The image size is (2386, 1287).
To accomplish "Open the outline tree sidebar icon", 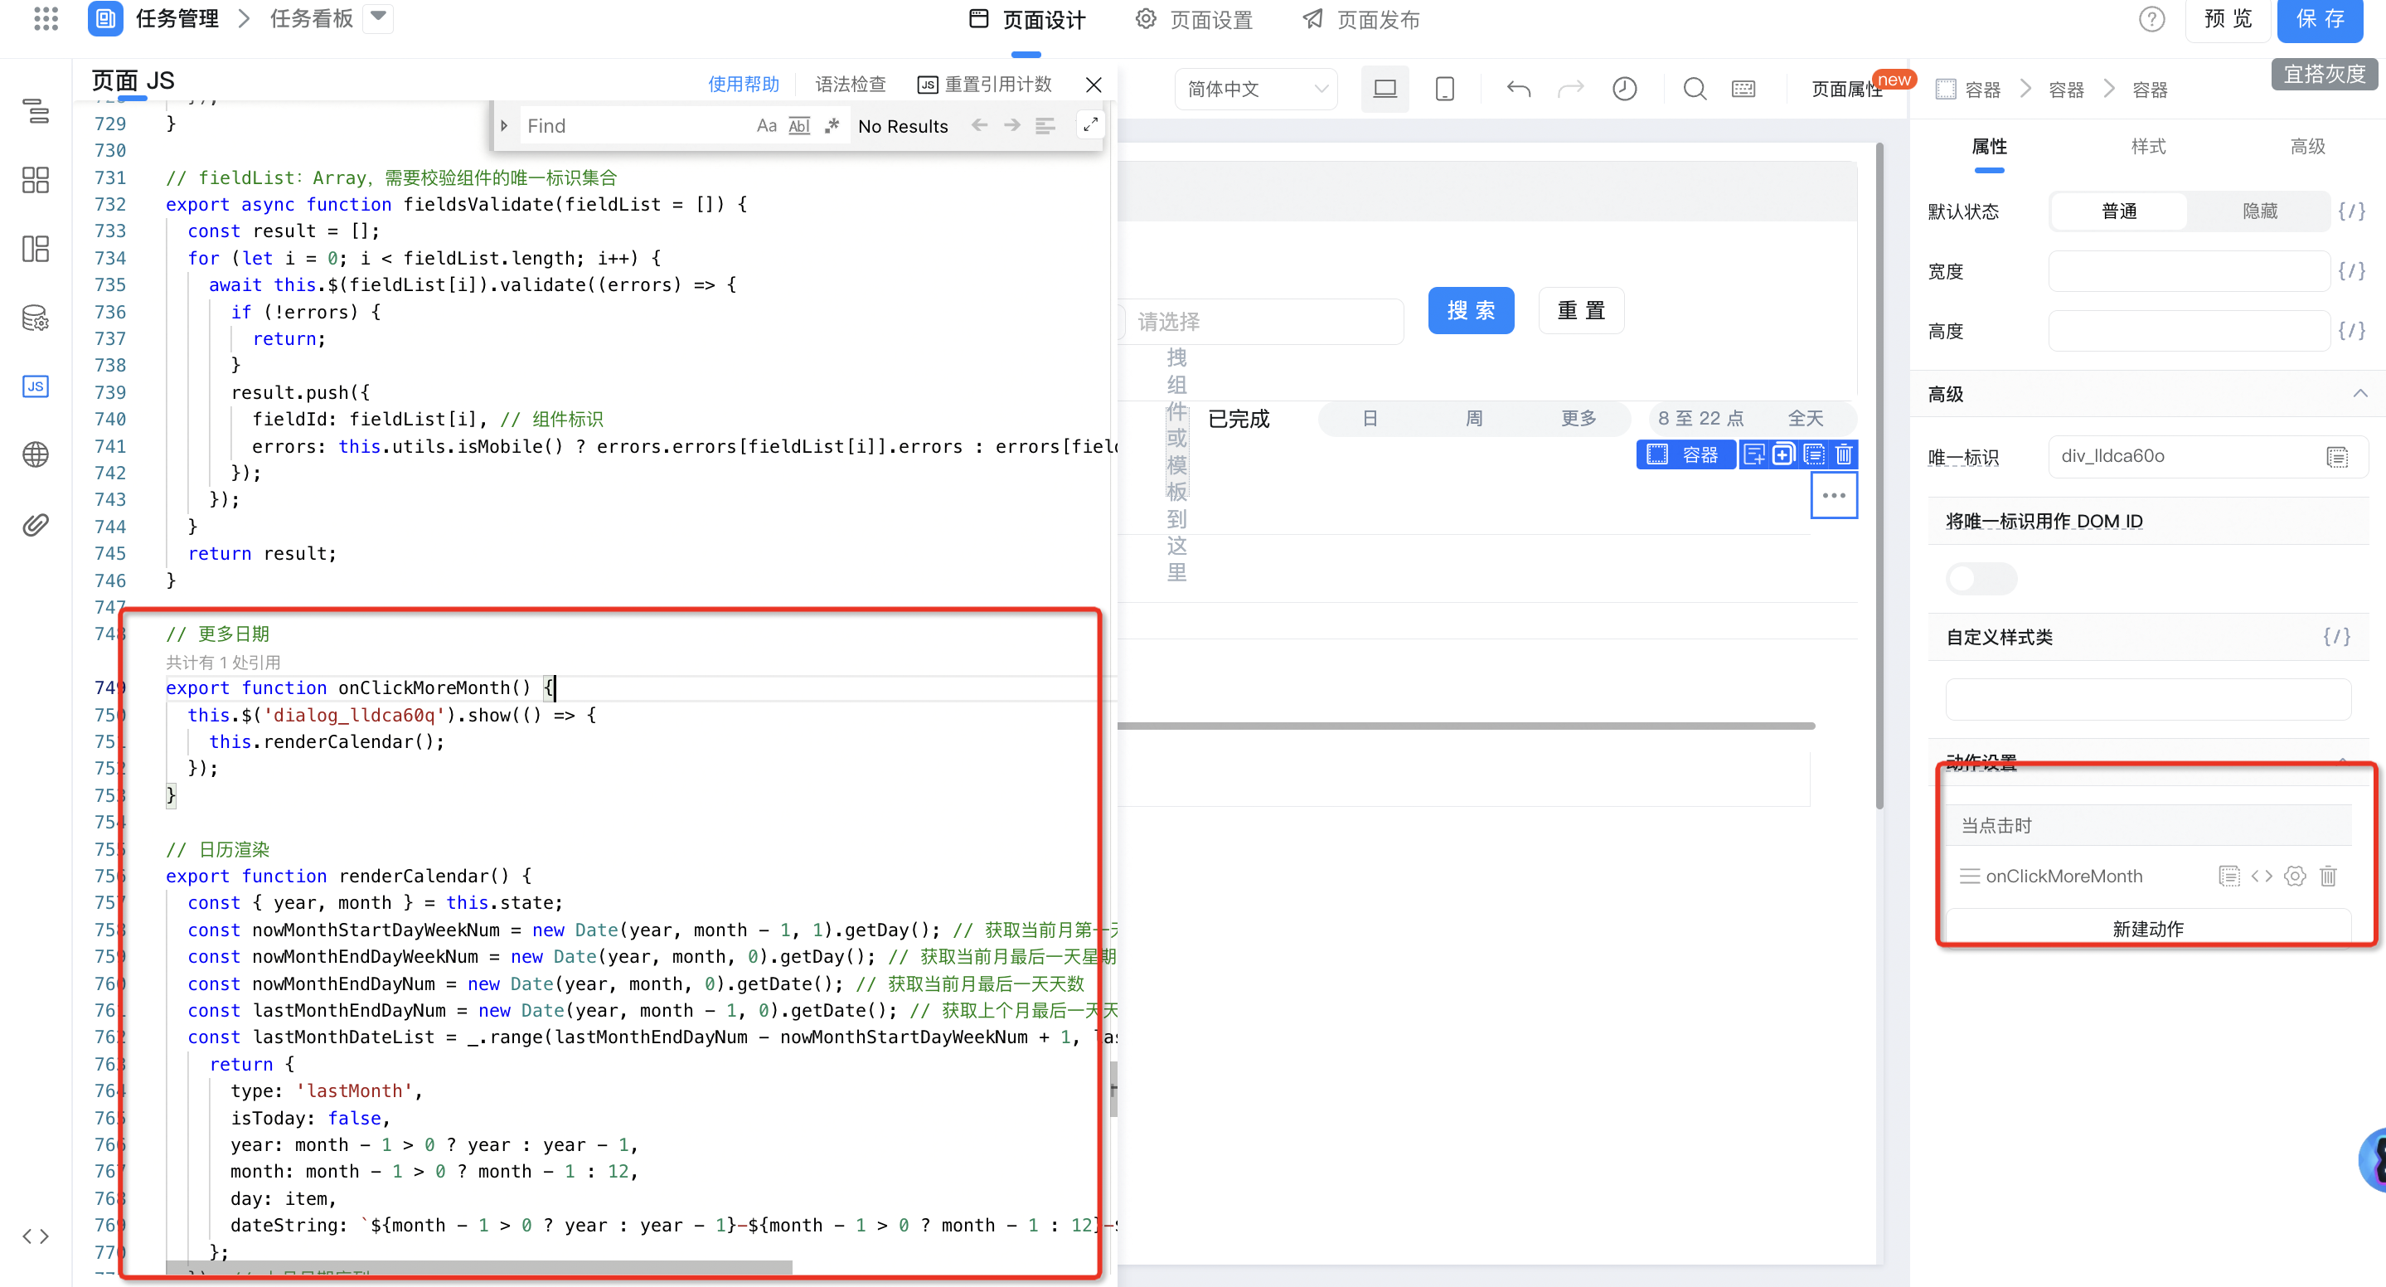I will coord(35,111).
